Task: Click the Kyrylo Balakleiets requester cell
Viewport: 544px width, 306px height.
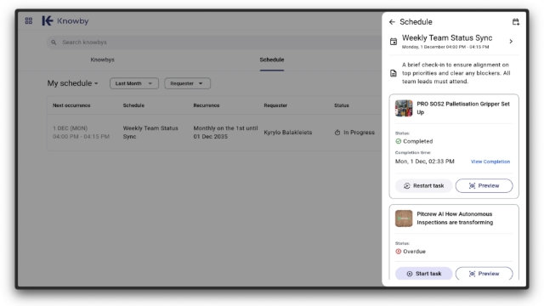Action: (x=288, y=133)
